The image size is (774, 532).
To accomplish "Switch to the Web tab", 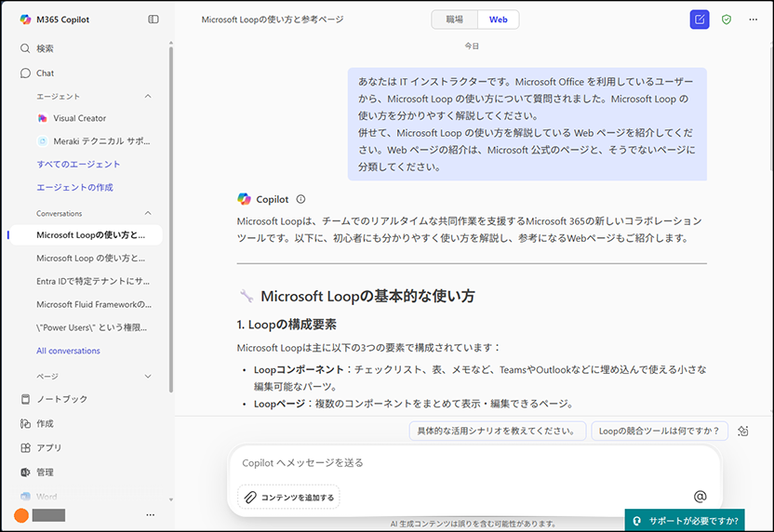I will point(498,20).
